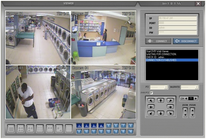The height and width of the screenshot is (139, 206).
Task: Select the single-view layout icon
Action: (x=11, y=128)
